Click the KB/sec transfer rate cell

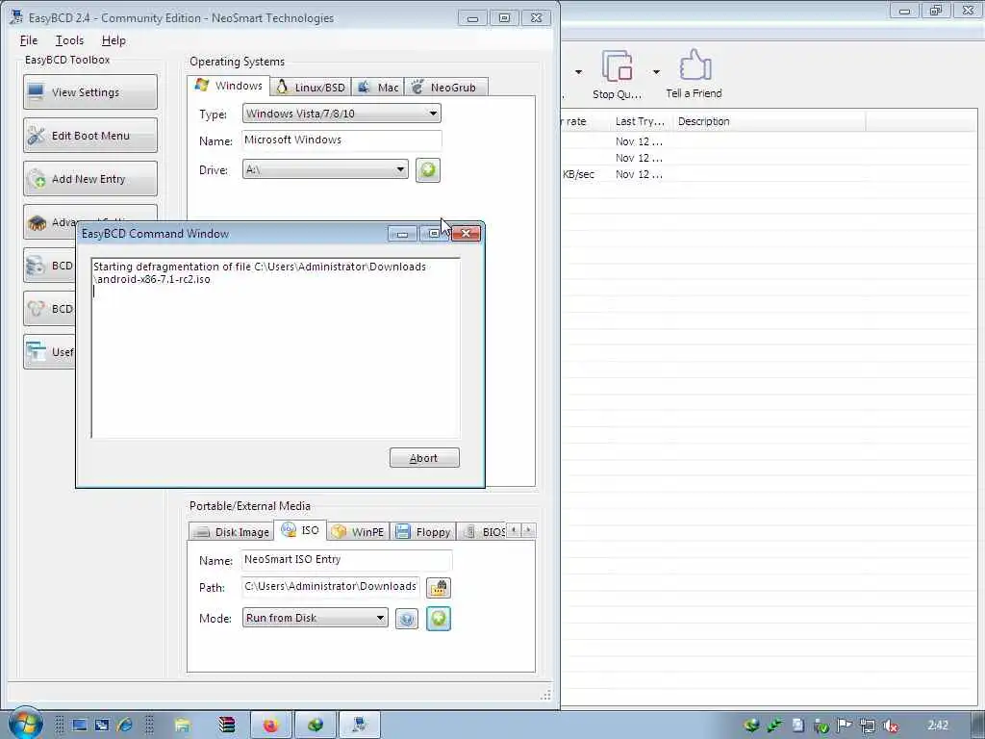578,174
